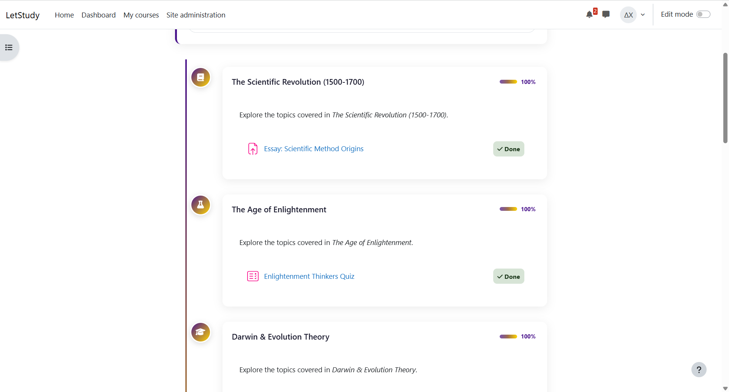This screenshot has width=729, height=392.
Task: Click the Scientific Revolution section book icon
Action: pyautogui.click(x=200, y=77)
